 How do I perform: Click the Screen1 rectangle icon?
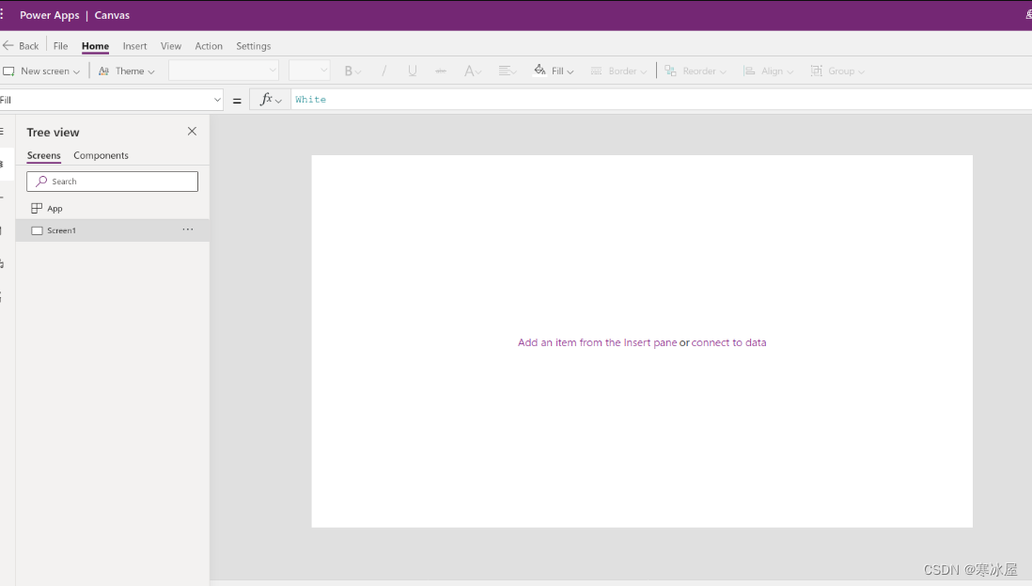tap(37, 230)
